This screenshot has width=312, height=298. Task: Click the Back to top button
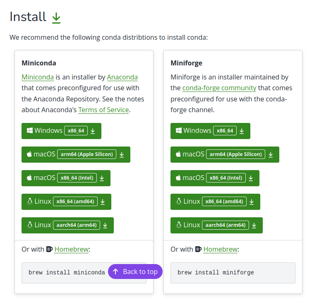click(x=135, y=272)
